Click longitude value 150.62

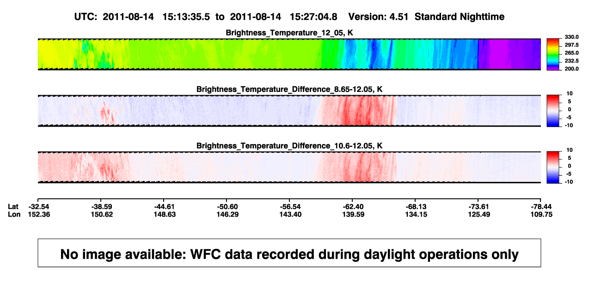click(x=101, y=214)
